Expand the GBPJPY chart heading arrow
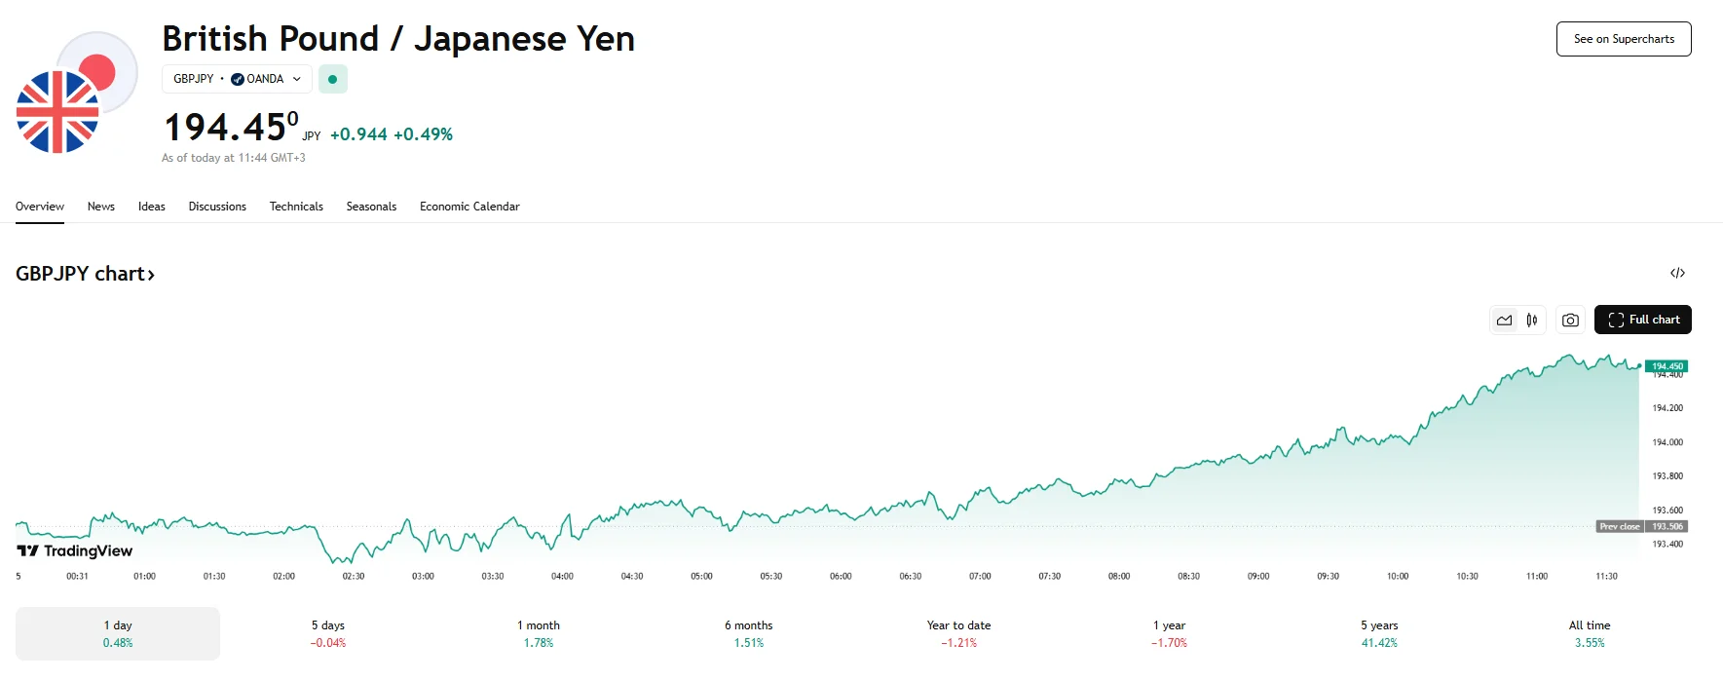 click(x=152, y=275)
